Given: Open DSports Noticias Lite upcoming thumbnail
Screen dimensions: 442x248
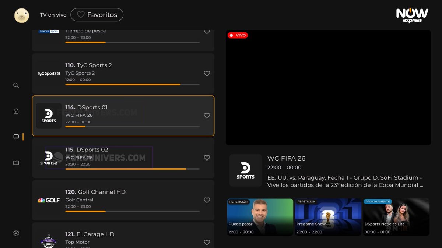Looking at the screenshot, I should [x=396, y=217].
